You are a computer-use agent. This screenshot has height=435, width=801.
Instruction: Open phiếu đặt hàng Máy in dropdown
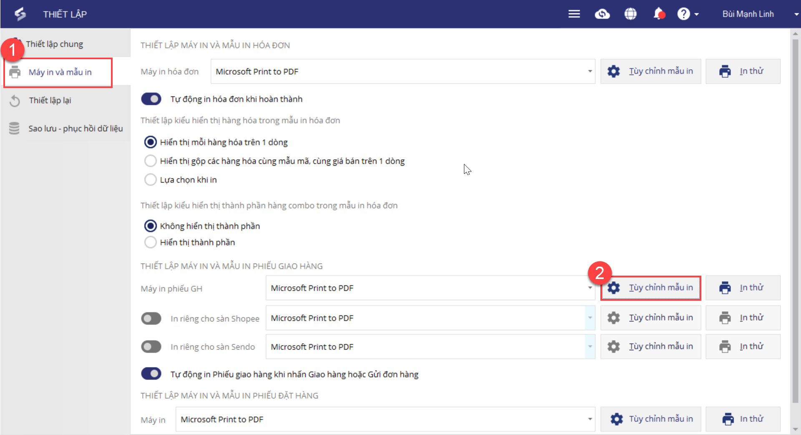tap(385, 419)
